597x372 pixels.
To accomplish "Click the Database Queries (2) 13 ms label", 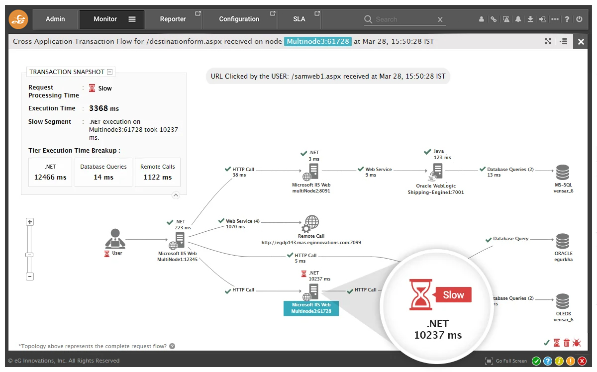I will [510, 172].
